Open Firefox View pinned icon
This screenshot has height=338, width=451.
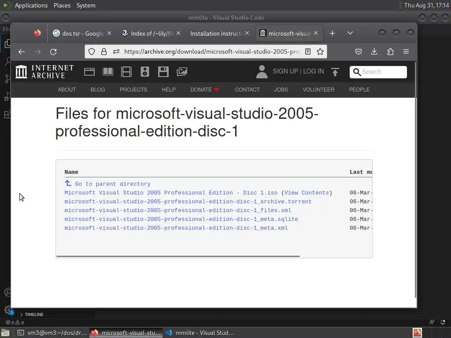point(37,33)
